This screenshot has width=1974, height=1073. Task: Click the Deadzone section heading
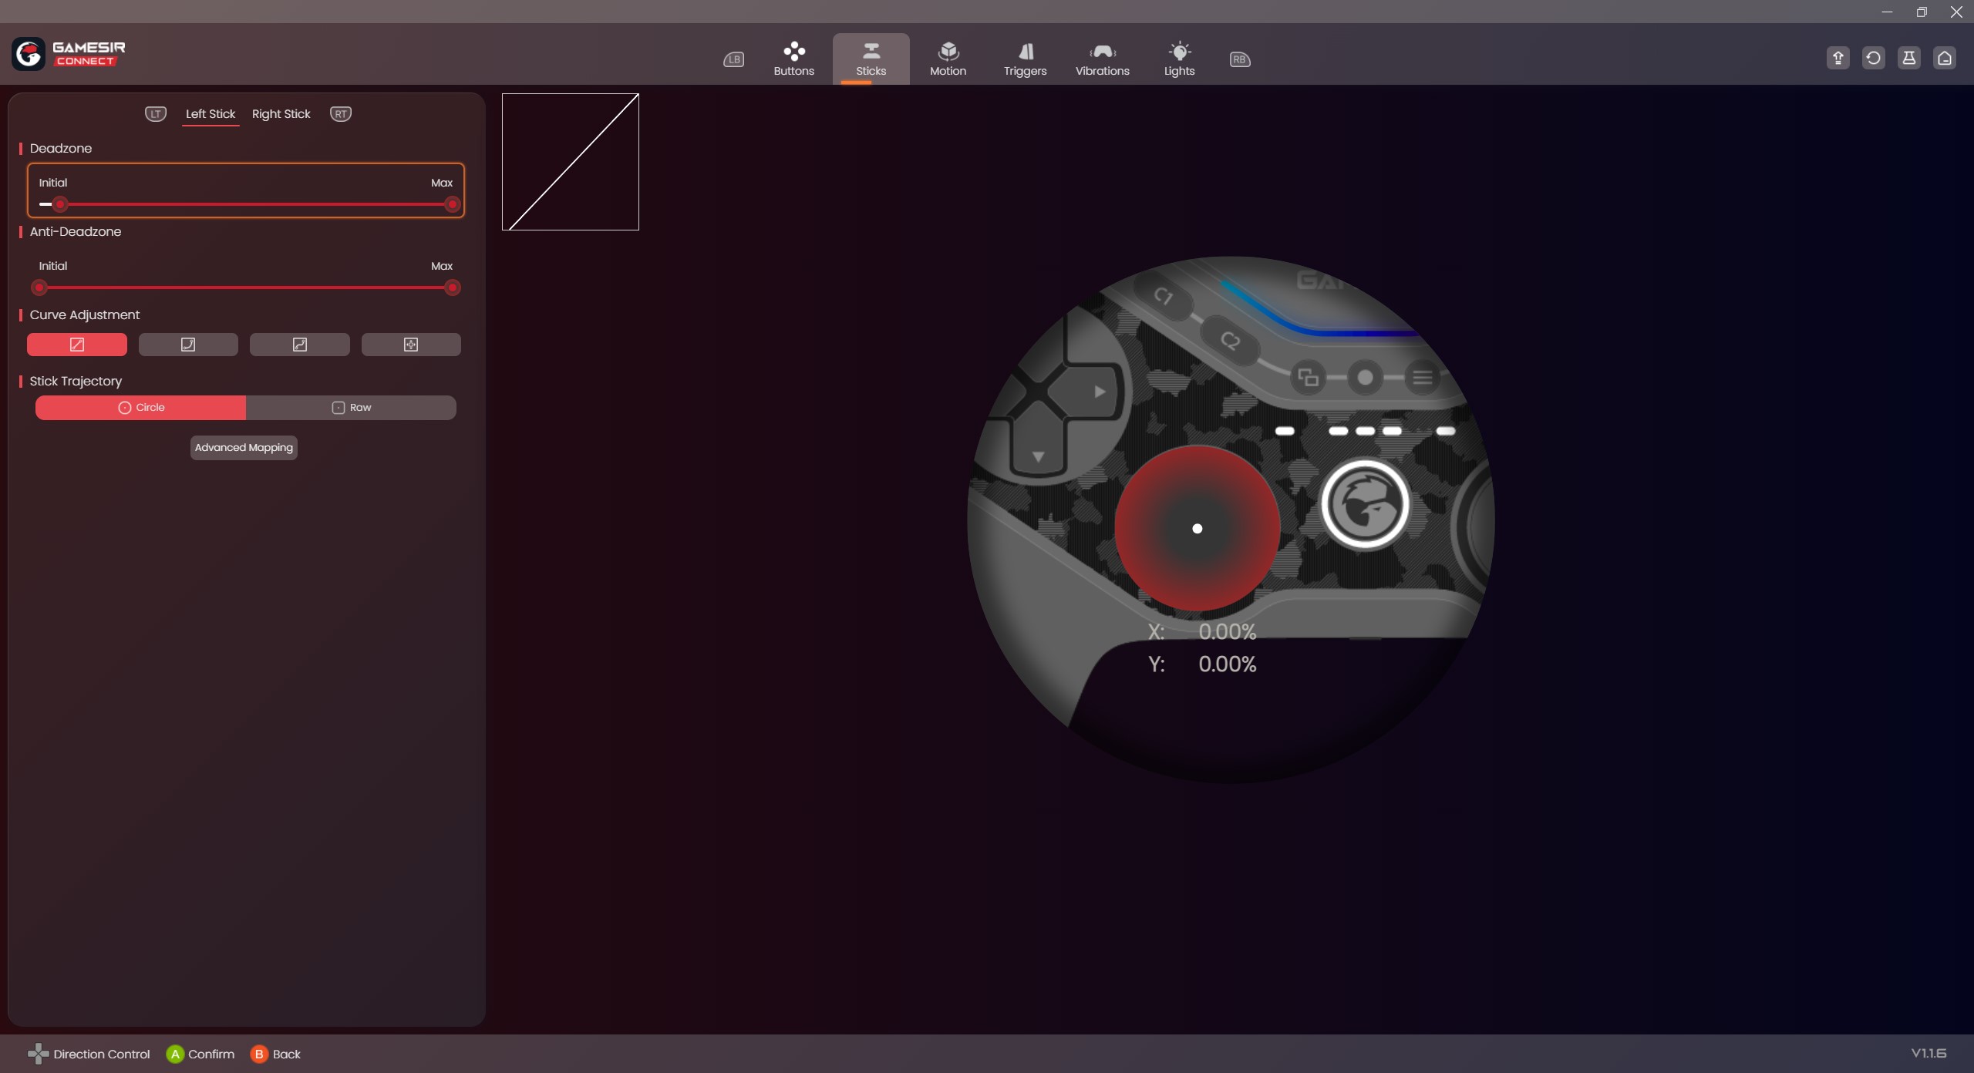coord(61,148)
